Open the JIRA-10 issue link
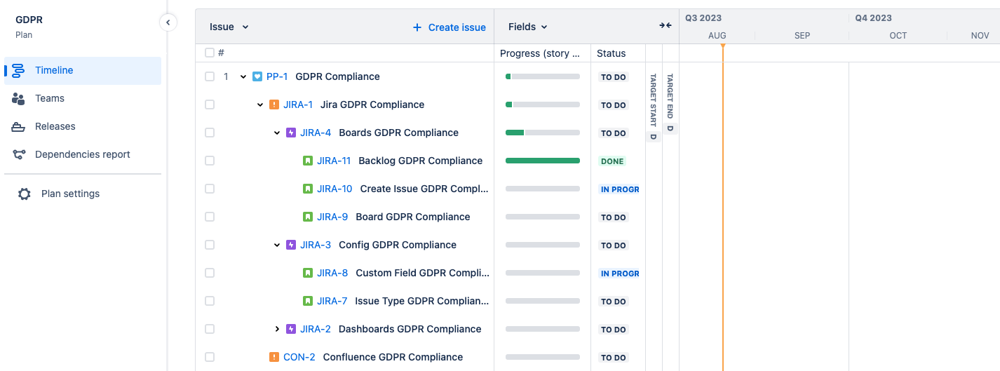 coord(335,189)
